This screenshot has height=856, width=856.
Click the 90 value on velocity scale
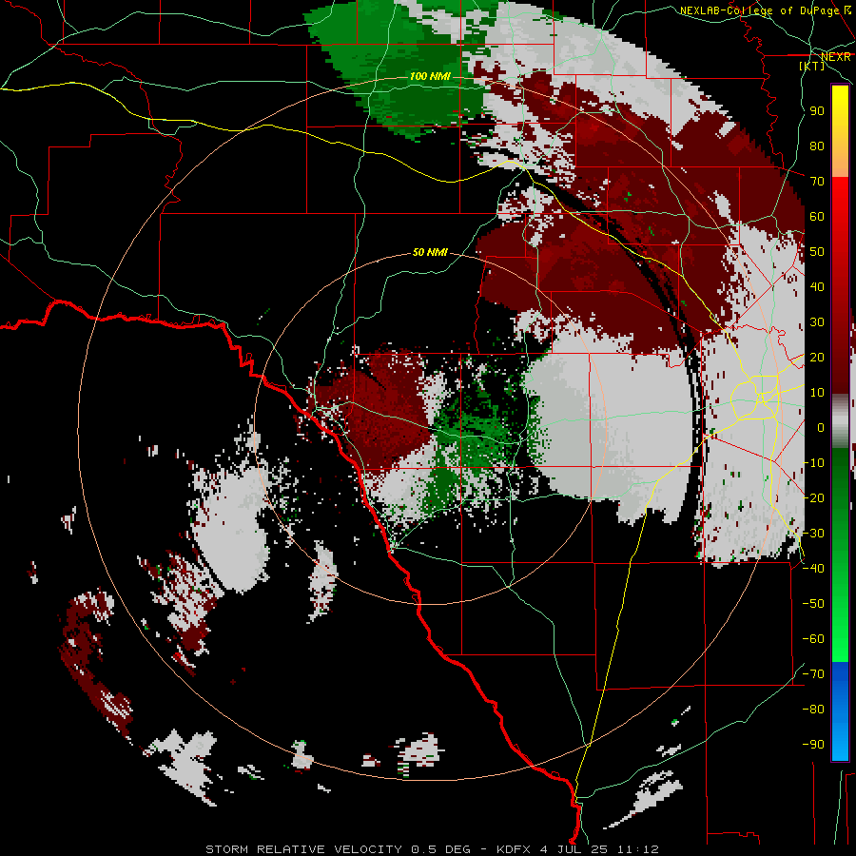pos(817,111)
